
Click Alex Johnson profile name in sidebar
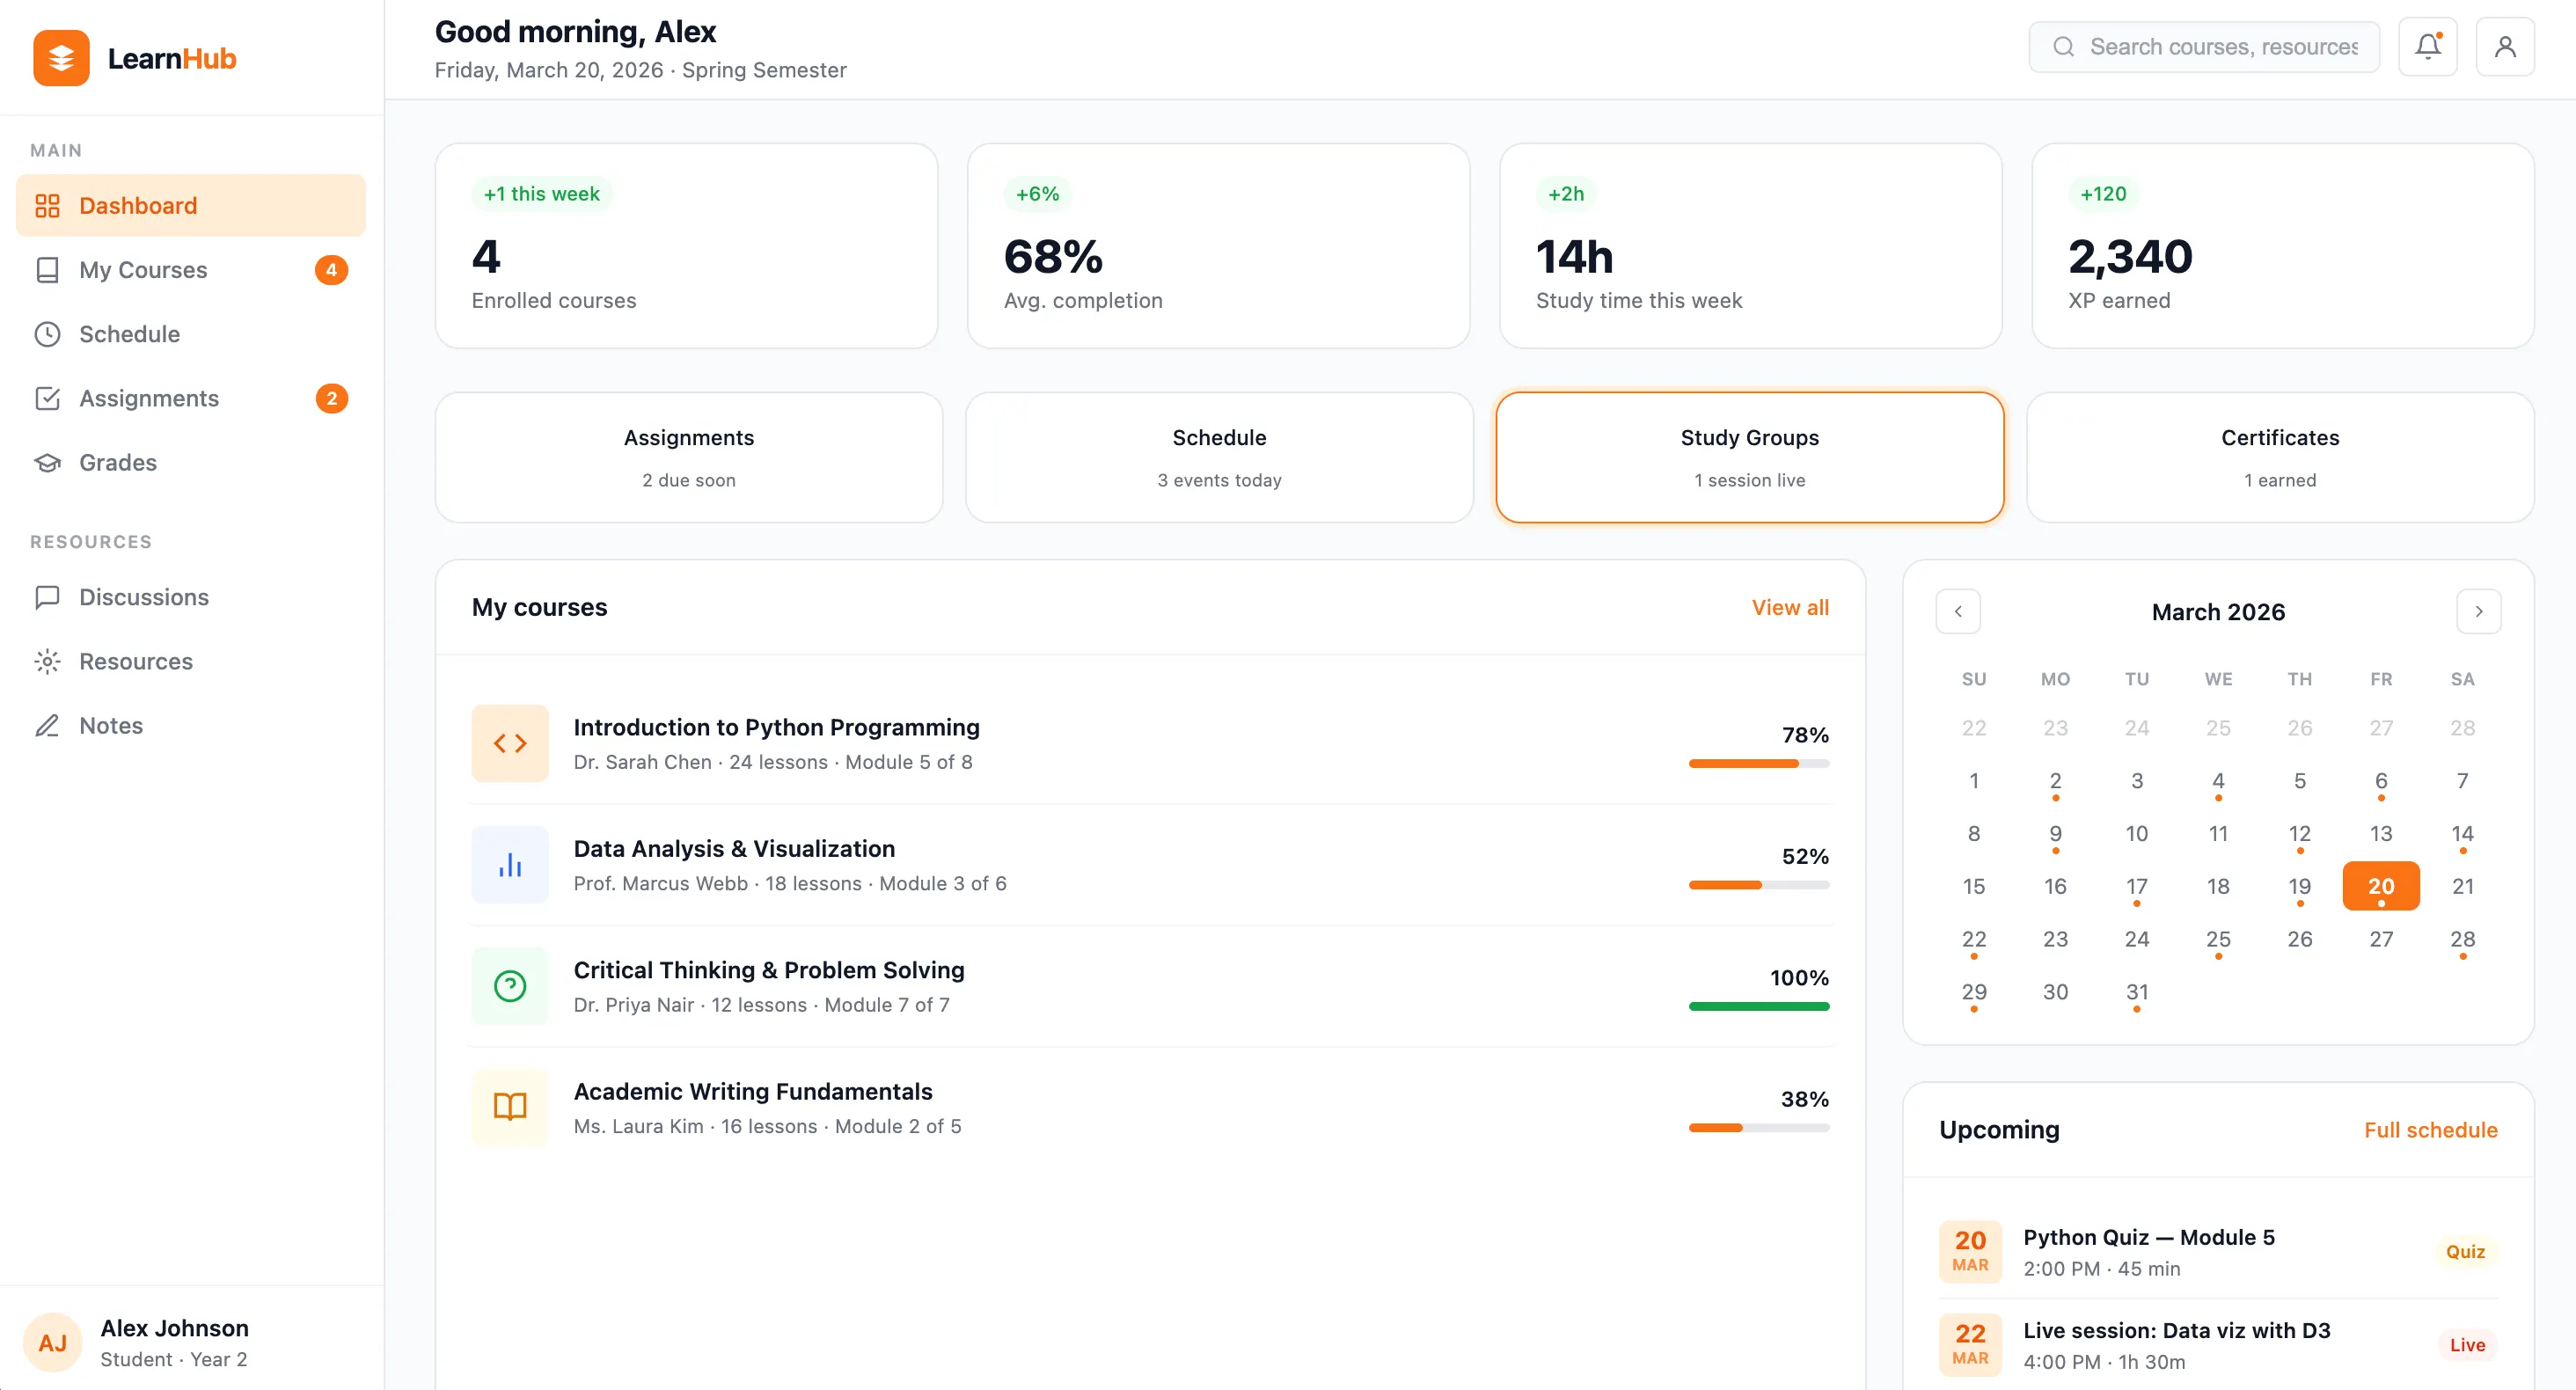click(174, 1328)
